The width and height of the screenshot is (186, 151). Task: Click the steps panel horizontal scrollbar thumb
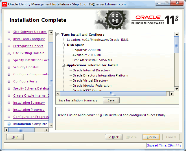coord(21,130)
